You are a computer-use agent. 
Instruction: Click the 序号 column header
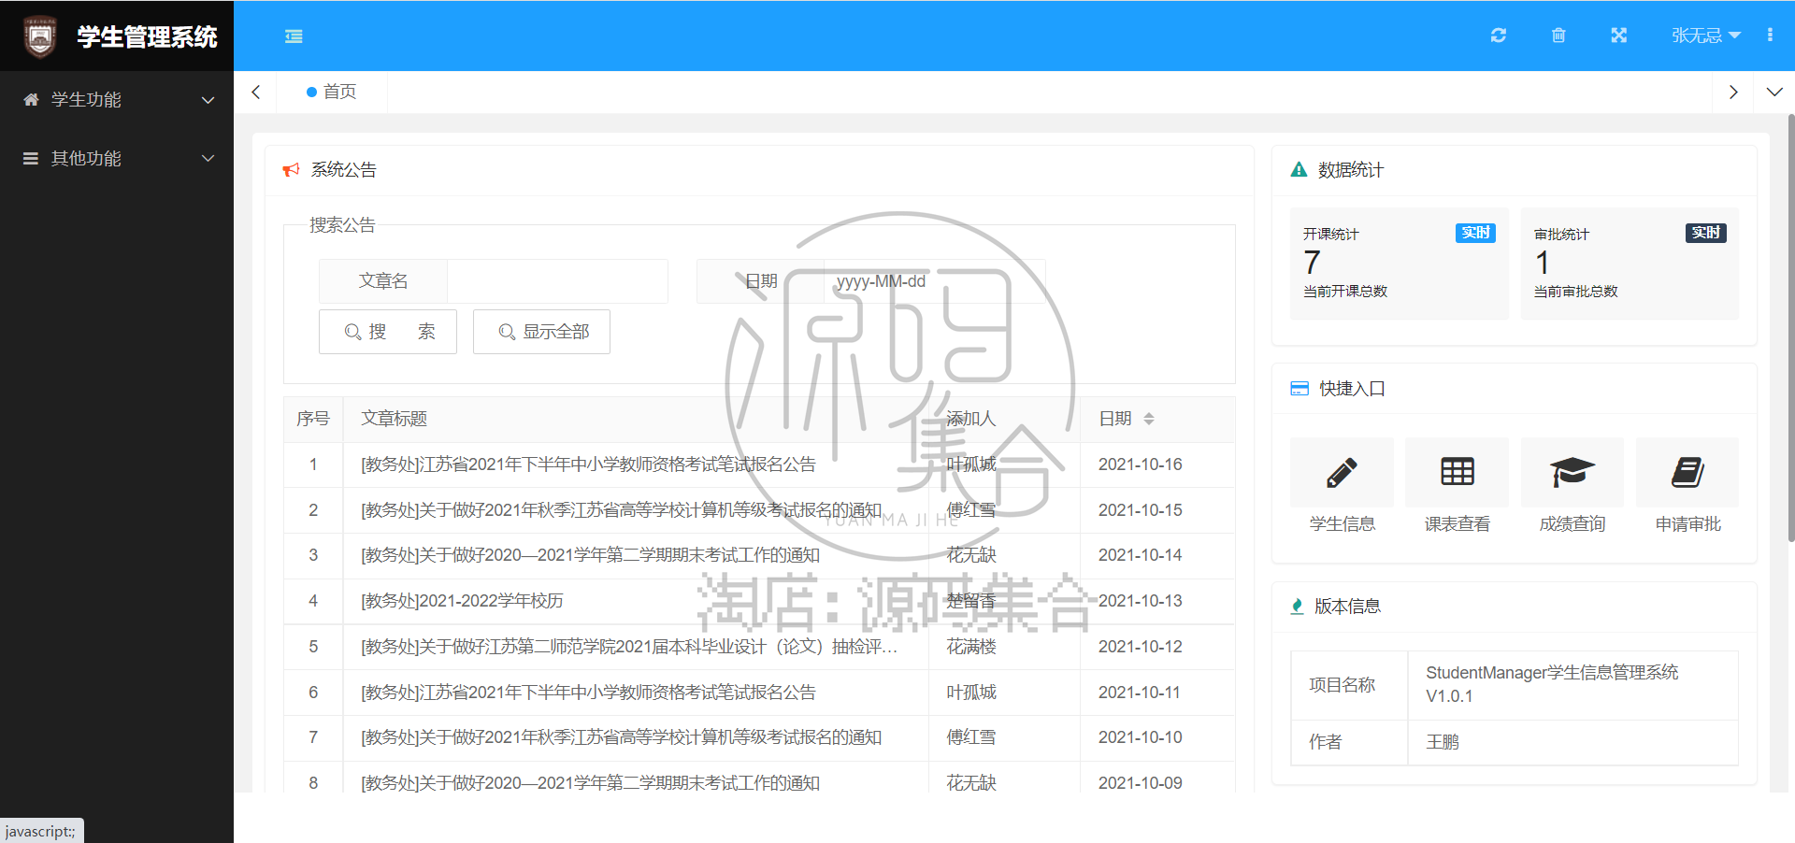(x=313, y=419)
